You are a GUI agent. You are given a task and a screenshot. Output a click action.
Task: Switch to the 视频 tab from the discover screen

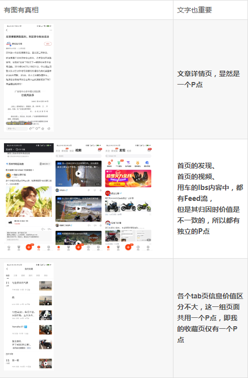pos(129,151)
